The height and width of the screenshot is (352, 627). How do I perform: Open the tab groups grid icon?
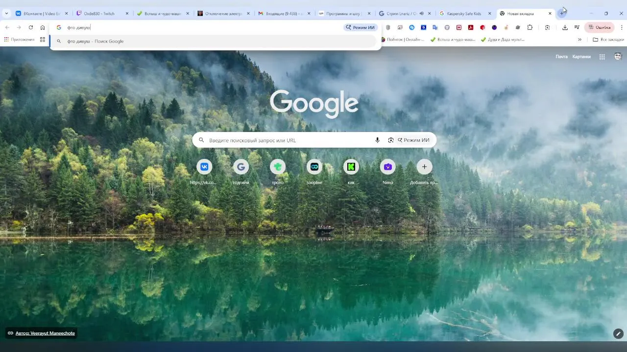pyautogui.click(x=43, y=40)
